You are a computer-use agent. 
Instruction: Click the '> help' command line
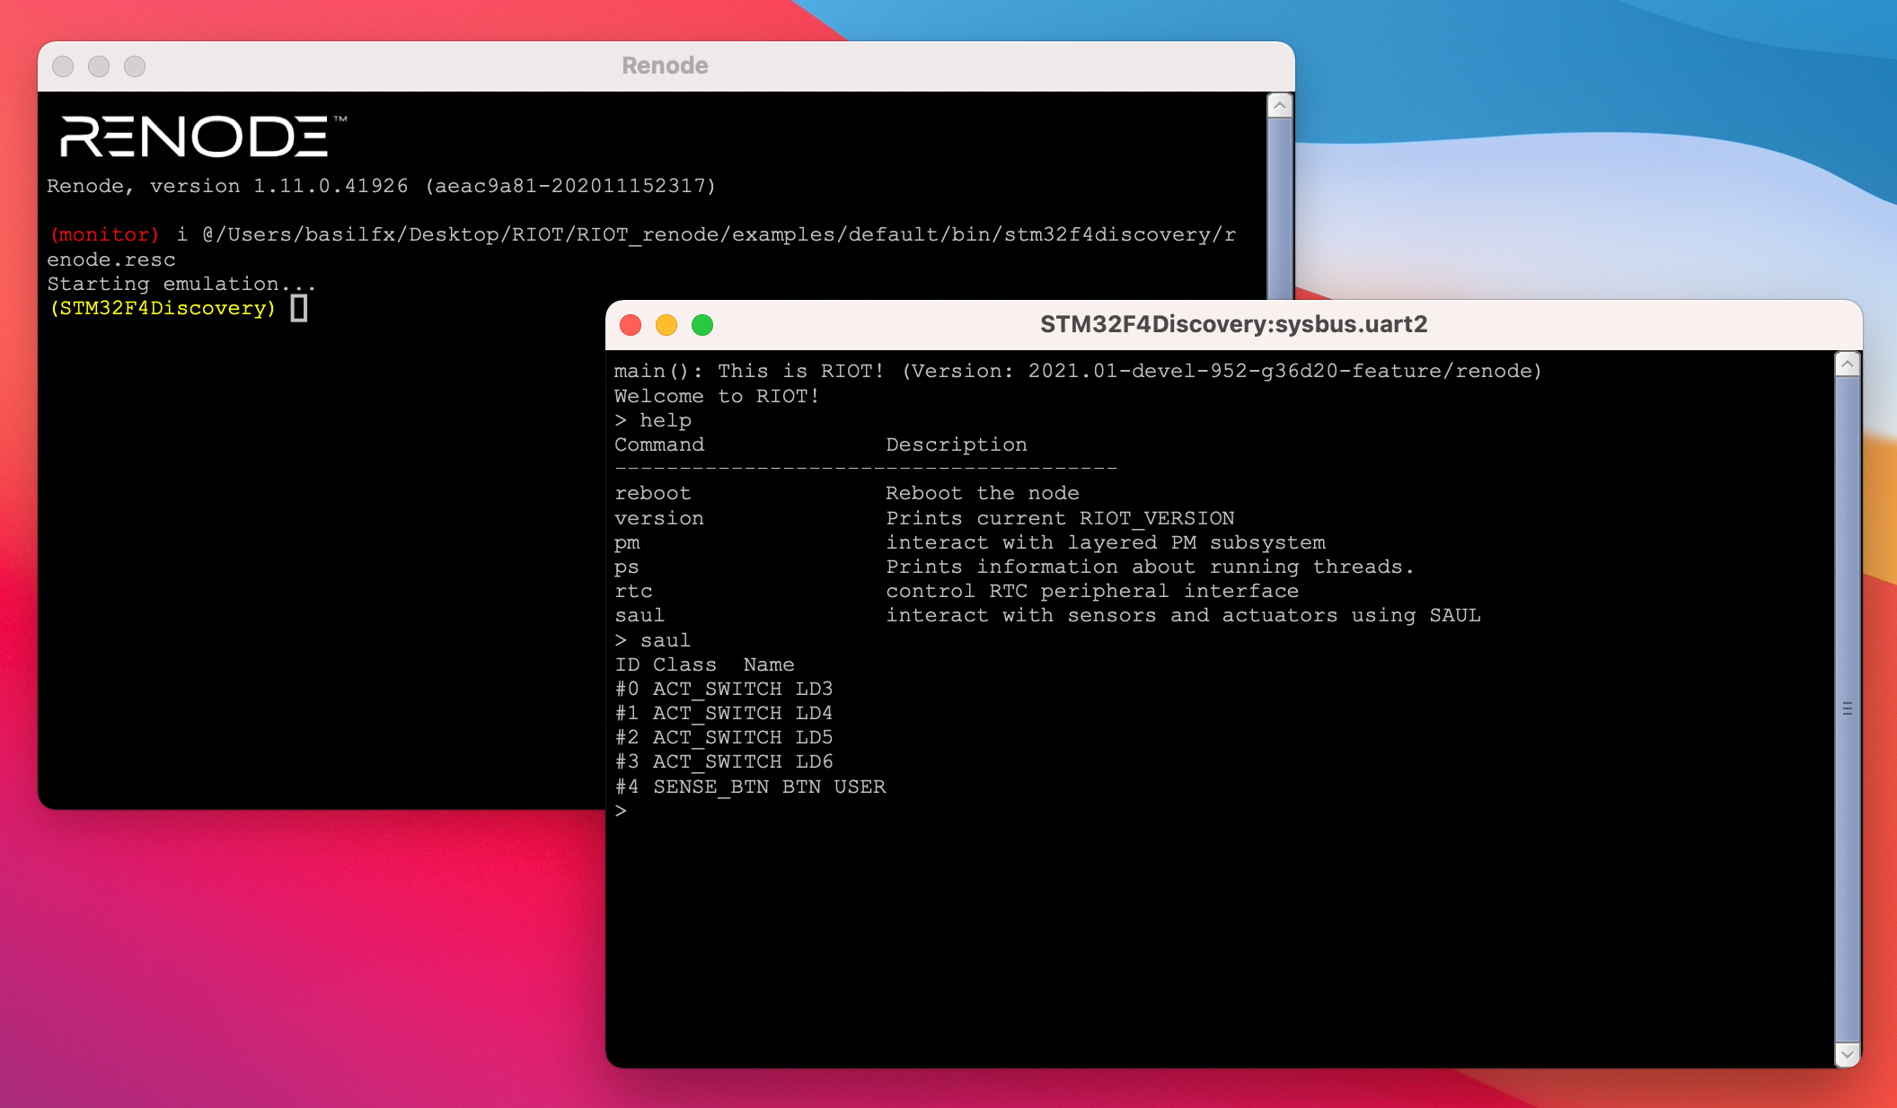[x=653, y=420]
